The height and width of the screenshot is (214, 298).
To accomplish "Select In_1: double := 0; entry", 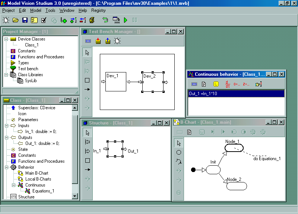I will 41,132.
